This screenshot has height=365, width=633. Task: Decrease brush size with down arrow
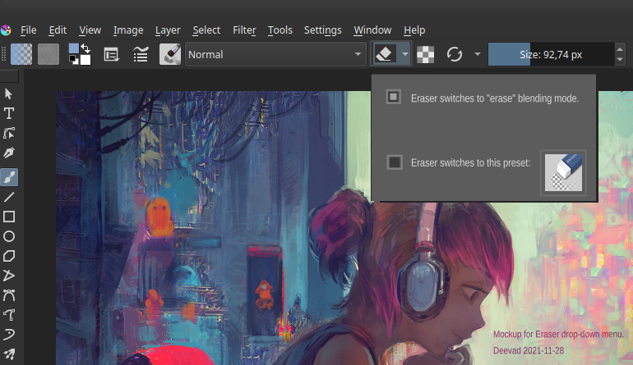(620, 60)
